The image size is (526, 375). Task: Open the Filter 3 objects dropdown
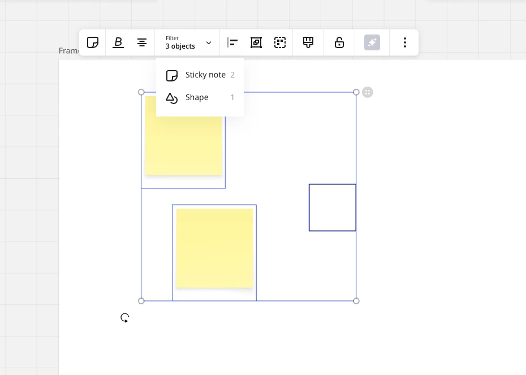click(188, 42)
